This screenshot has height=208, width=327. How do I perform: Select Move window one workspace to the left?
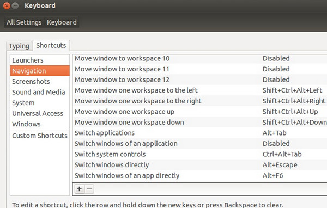(200, 90)
